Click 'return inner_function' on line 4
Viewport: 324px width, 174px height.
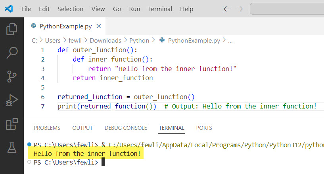point(113,78)
